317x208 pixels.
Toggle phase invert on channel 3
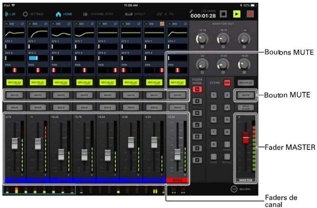coord(69,24)
